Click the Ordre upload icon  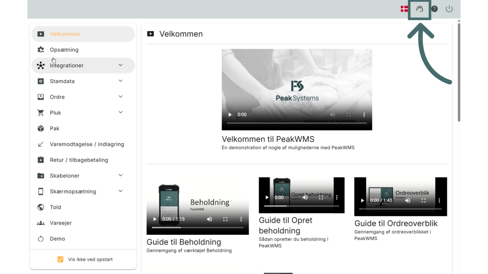[x=41, y=97]
